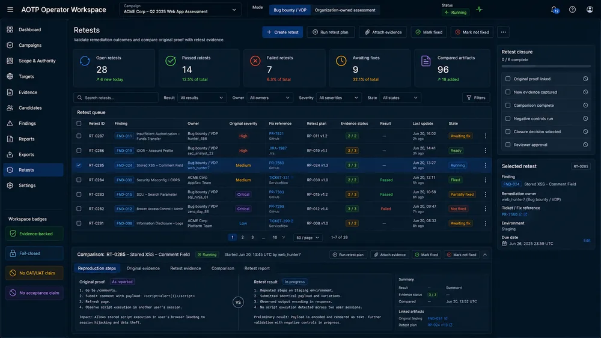Uncheck the RT-0285 row checkbox

click(79, 165)
